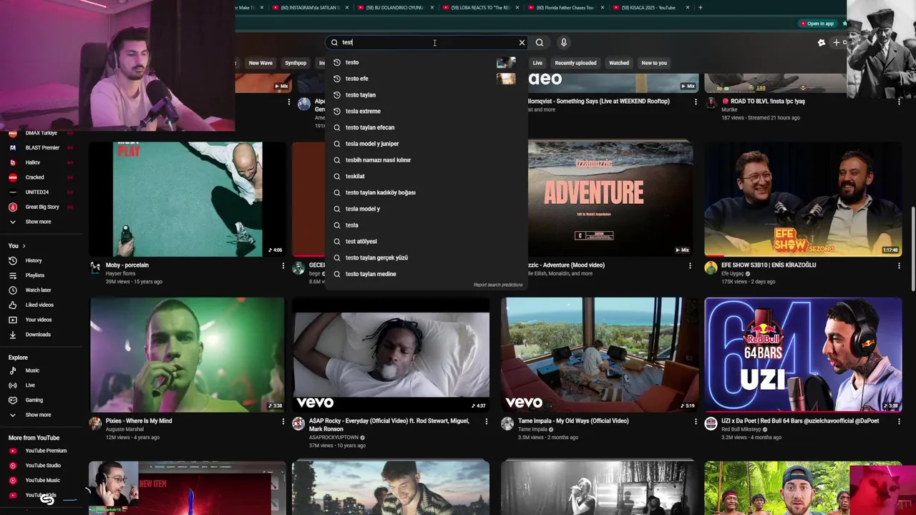This screenshot has width=916, height=515.
Task: Open options menu for A$AP Rocky Everyday video
Action: (x=487, y=421)
